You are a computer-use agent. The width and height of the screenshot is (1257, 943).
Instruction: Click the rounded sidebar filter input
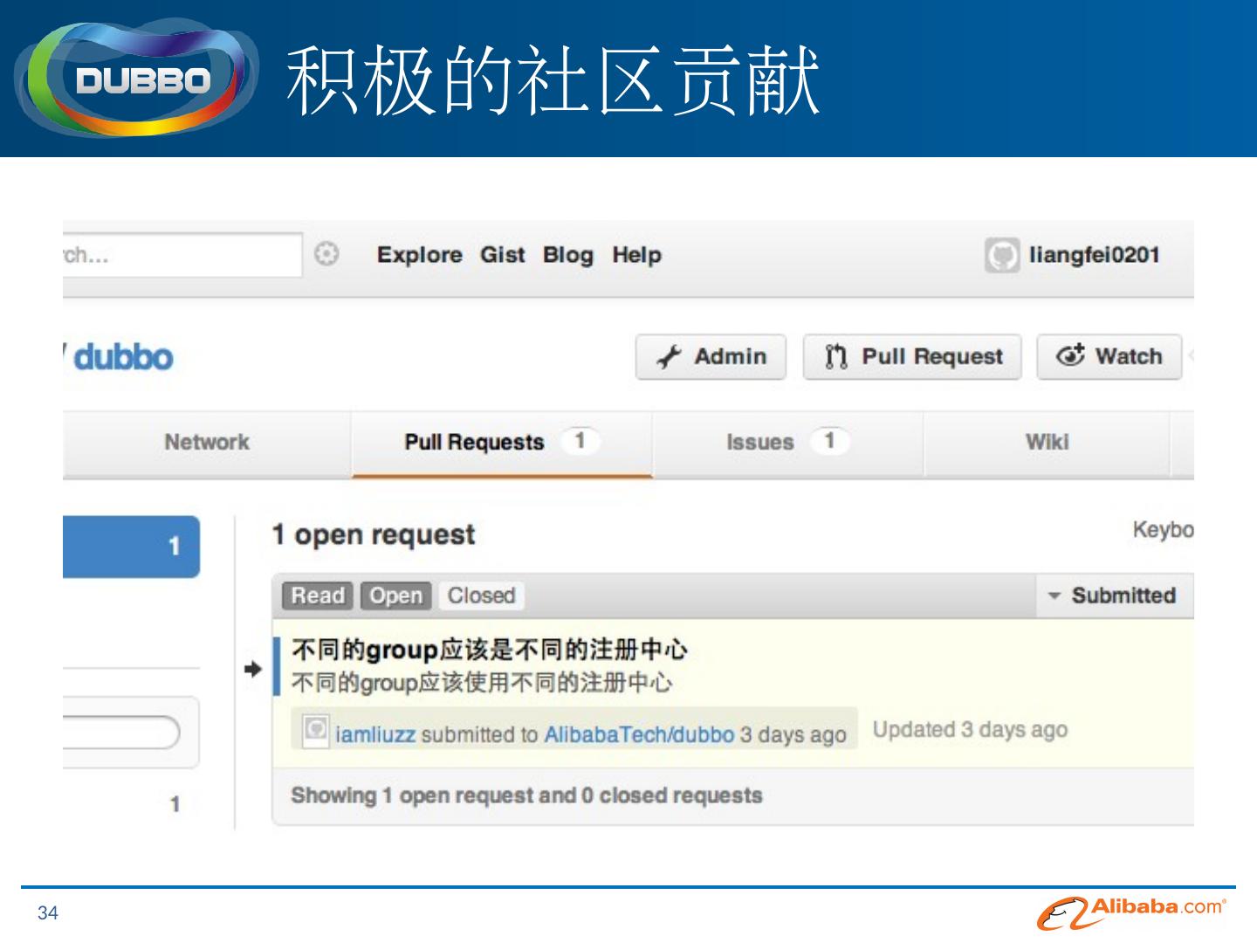pyautogui.click(x=120, y=733)
